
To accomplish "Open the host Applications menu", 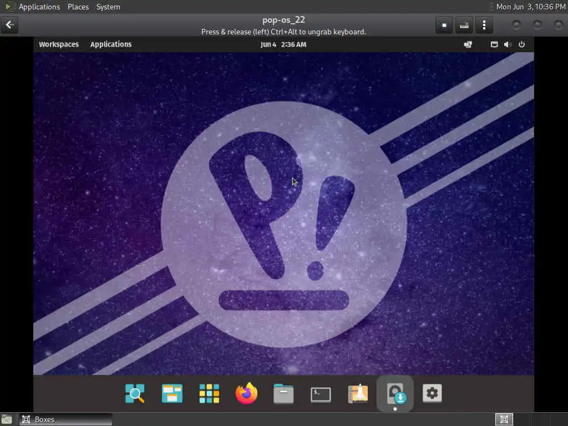I will 39,7.
